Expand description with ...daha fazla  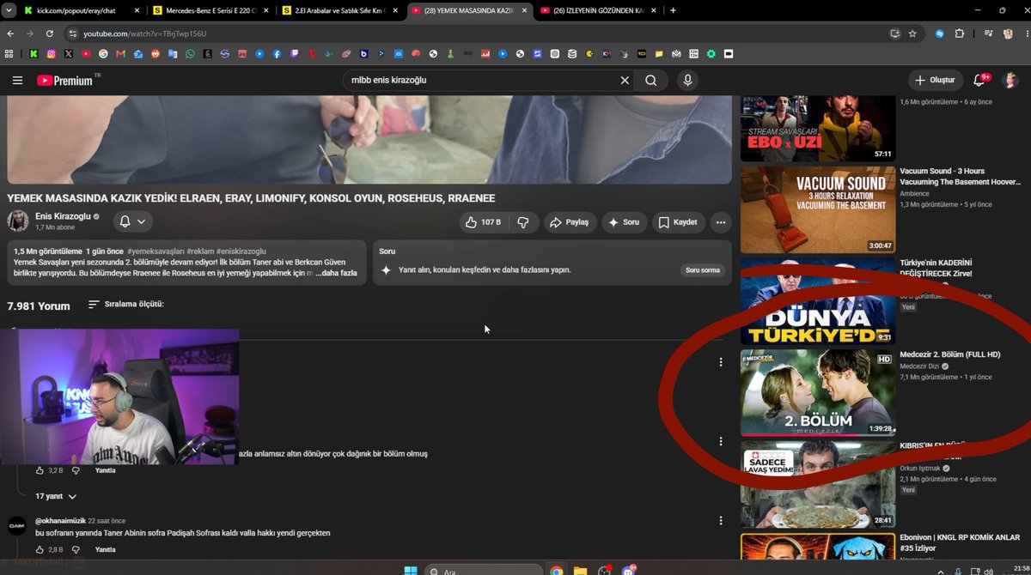(336, 273)
